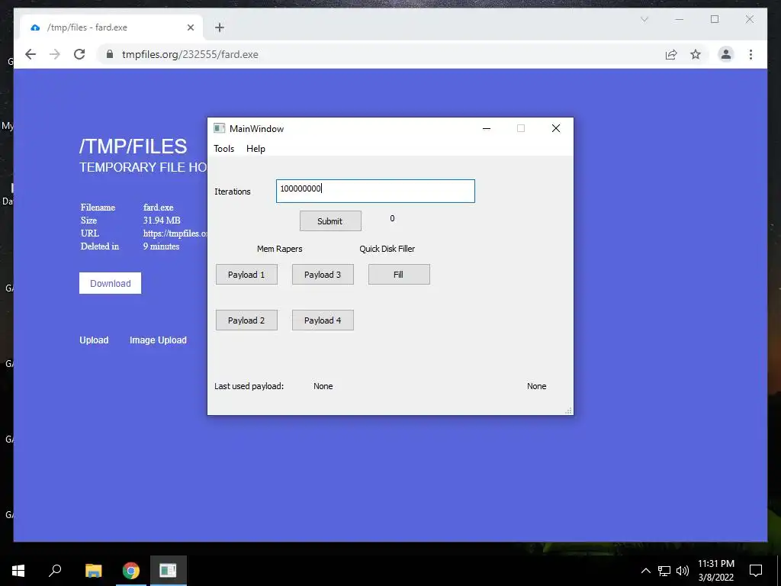The height and width of the screenshot is (586, 781).
Task: Click the window size grip corner
Action: 568,411
